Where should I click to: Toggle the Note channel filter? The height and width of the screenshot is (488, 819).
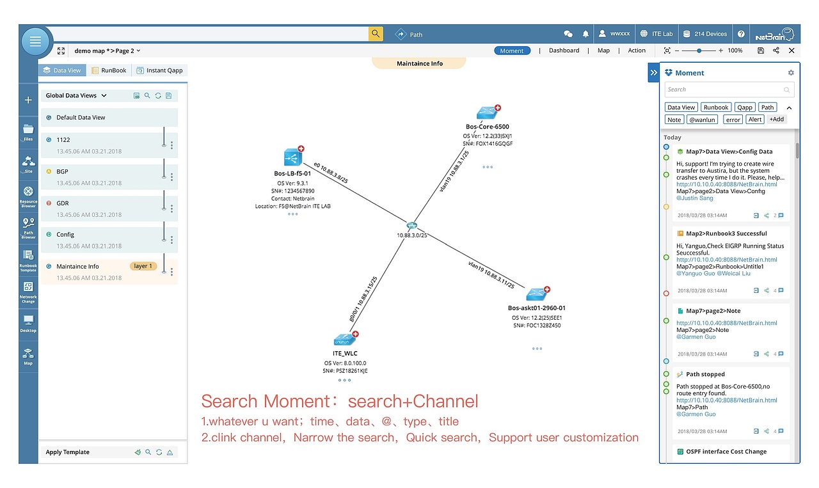[674, 120]
